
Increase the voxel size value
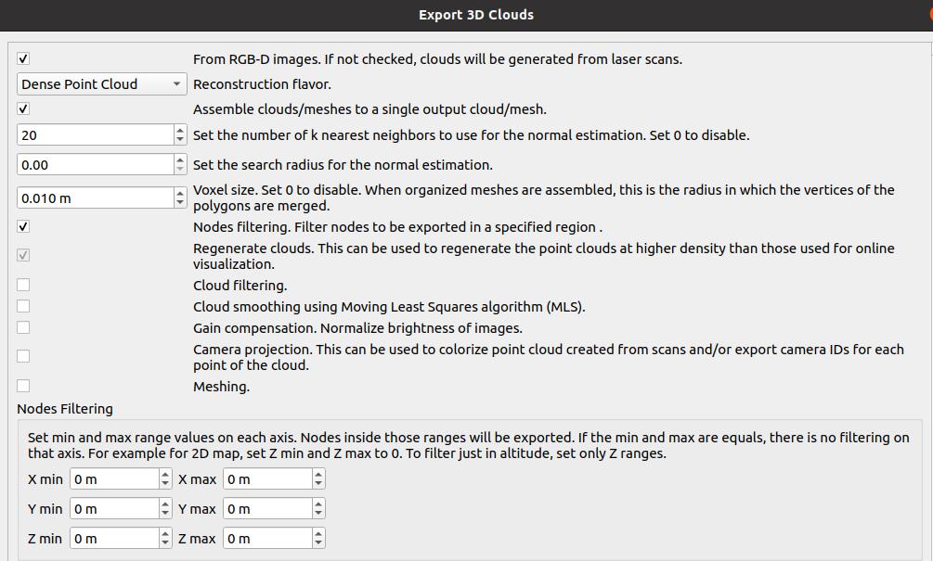point(178,193)
